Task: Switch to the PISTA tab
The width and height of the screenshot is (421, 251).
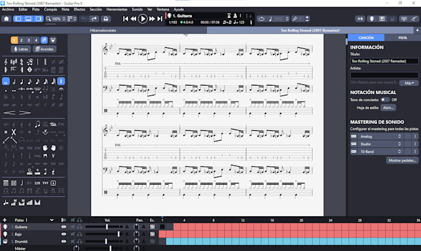Action: (x=402, y=38)
